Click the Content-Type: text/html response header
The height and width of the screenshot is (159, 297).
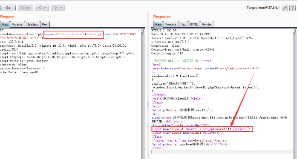coord(183,50)
